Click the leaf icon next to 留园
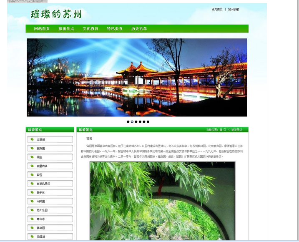 click(32, 175)
